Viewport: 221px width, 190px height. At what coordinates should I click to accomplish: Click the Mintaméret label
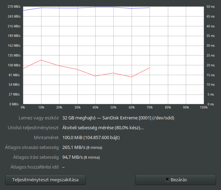pyautogui.click(x=46, y=138)
